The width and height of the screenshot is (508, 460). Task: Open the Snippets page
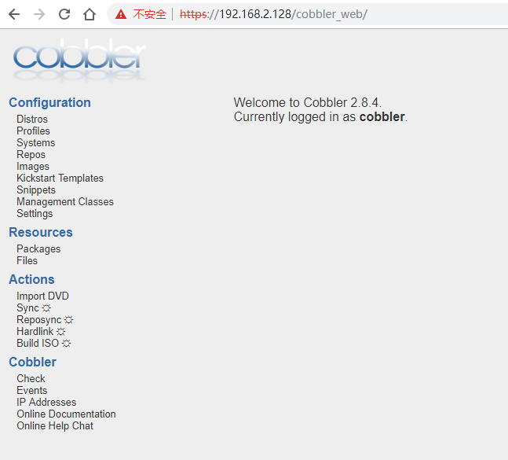coord(36,190)
